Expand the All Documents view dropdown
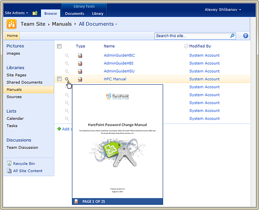This screenshot has width=259, height=210. click(x=98, y=24)
